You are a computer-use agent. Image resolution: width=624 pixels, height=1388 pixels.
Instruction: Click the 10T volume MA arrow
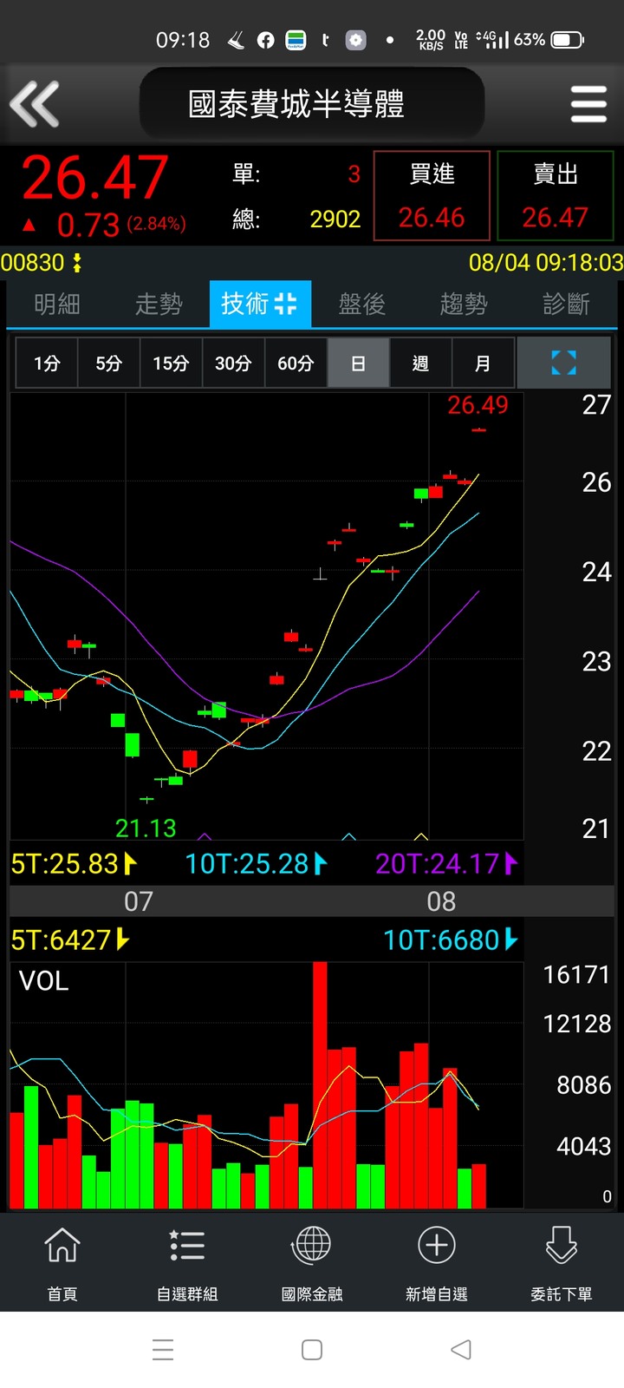click(510, 940)
